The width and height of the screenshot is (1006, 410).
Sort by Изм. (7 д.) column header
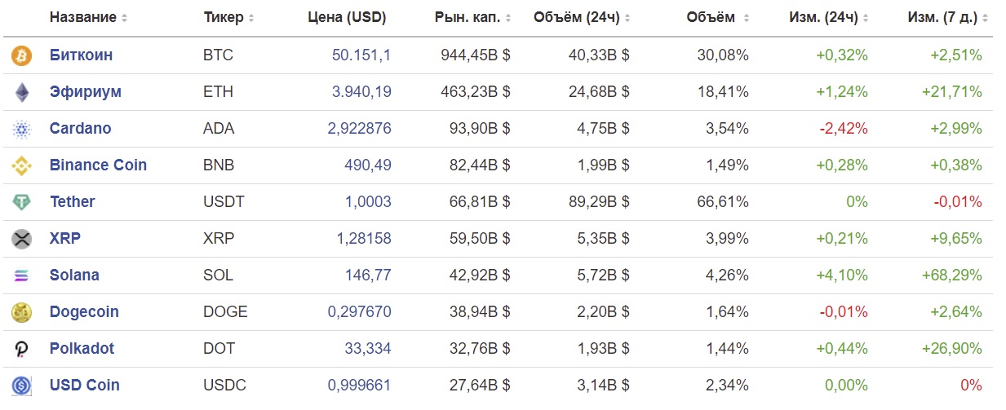coord(948,17)
